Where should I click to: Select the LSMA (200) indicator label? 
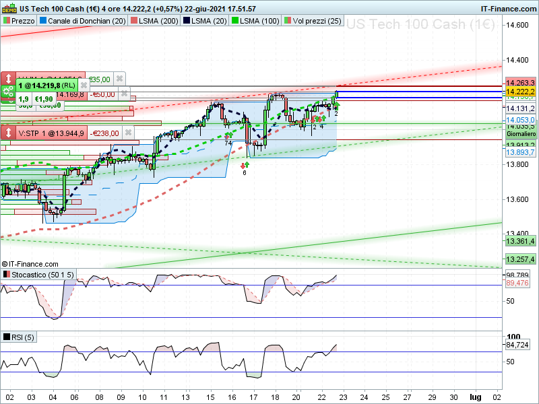(155, 21)
